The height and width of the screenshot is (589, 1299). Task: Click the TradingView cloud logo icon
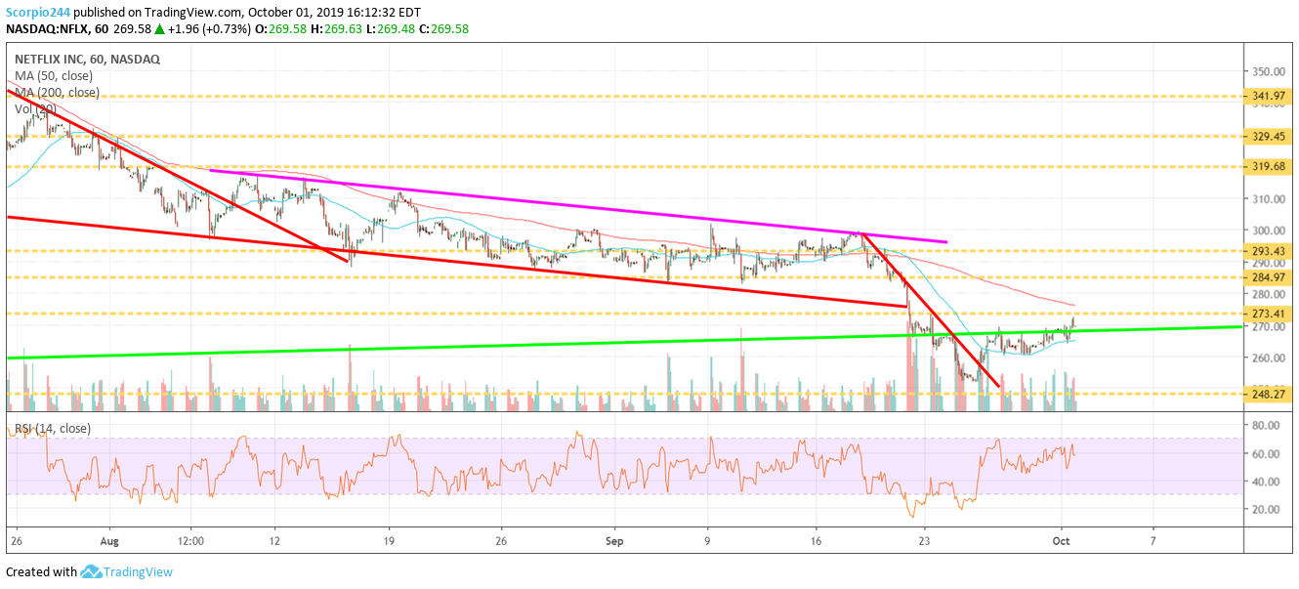(94, 571)
